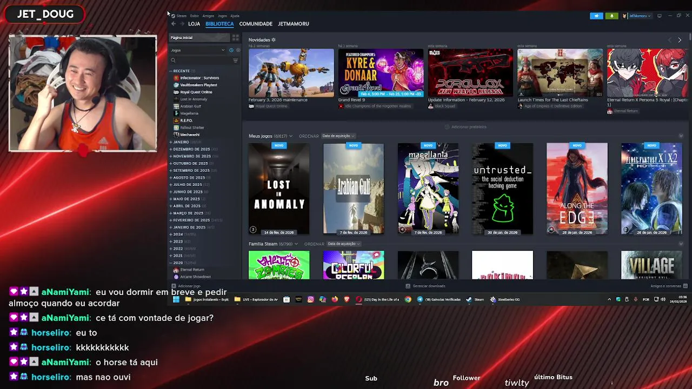Switch to COMUNIDADE tab
Screen dimensions: 692x389
256,24
